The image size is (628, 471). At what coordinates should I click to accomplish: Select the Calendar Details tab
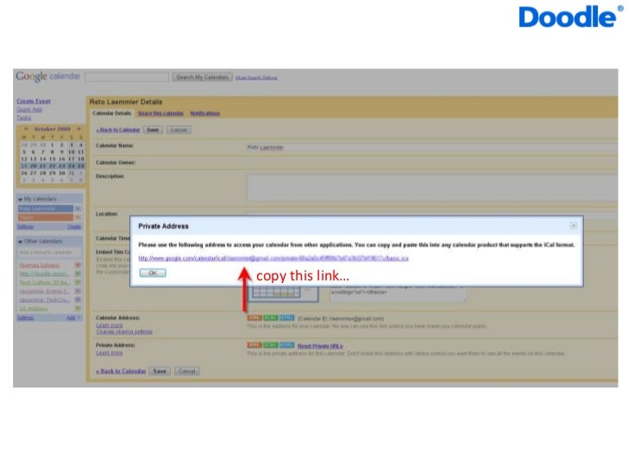112,113
